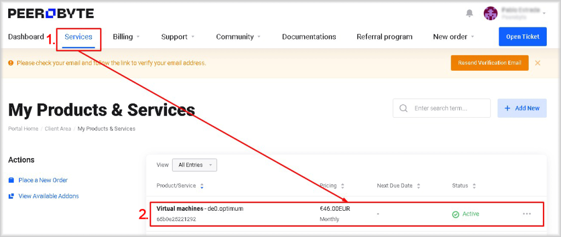Click the search magnifier icon

tap(404, 108)
